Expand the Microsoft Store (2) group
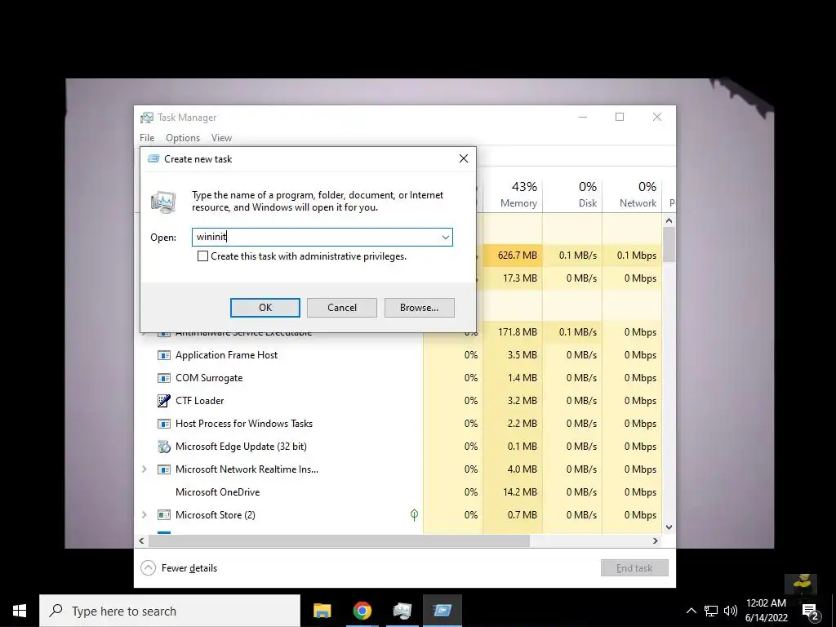836x627 pixels. pos(144,515)
